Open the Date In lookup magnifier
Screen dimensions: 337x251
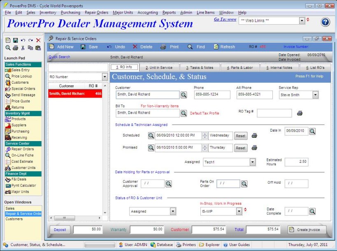tap(312, 131)
